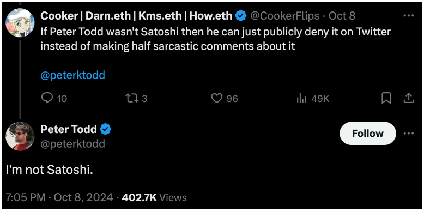The height and width of the screenshot is (211, 424).
Task: Click the share icon on Cooker's tweet
Action: pos(409,98)
